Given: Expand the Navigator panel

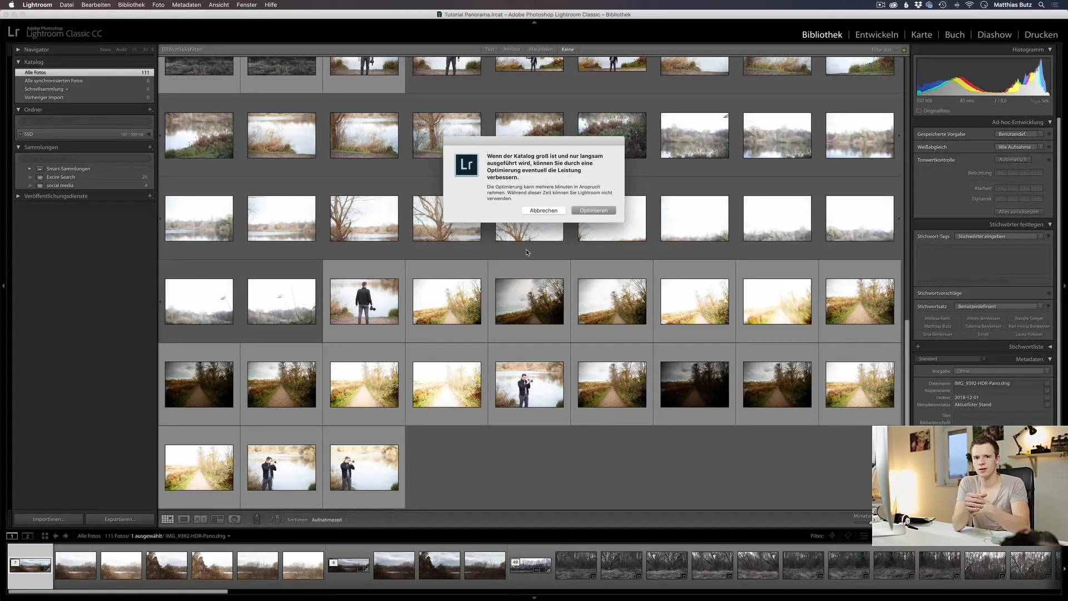Looking at the screenshot, I should [x=18, y=50].
